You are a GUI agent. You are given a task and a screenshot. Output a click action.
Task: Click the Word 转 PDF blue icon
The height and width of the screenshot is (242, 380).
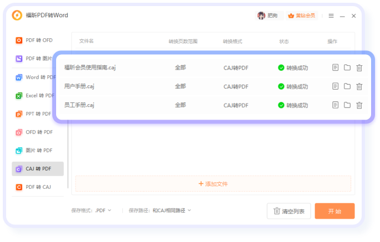click(x=19, y=78)
